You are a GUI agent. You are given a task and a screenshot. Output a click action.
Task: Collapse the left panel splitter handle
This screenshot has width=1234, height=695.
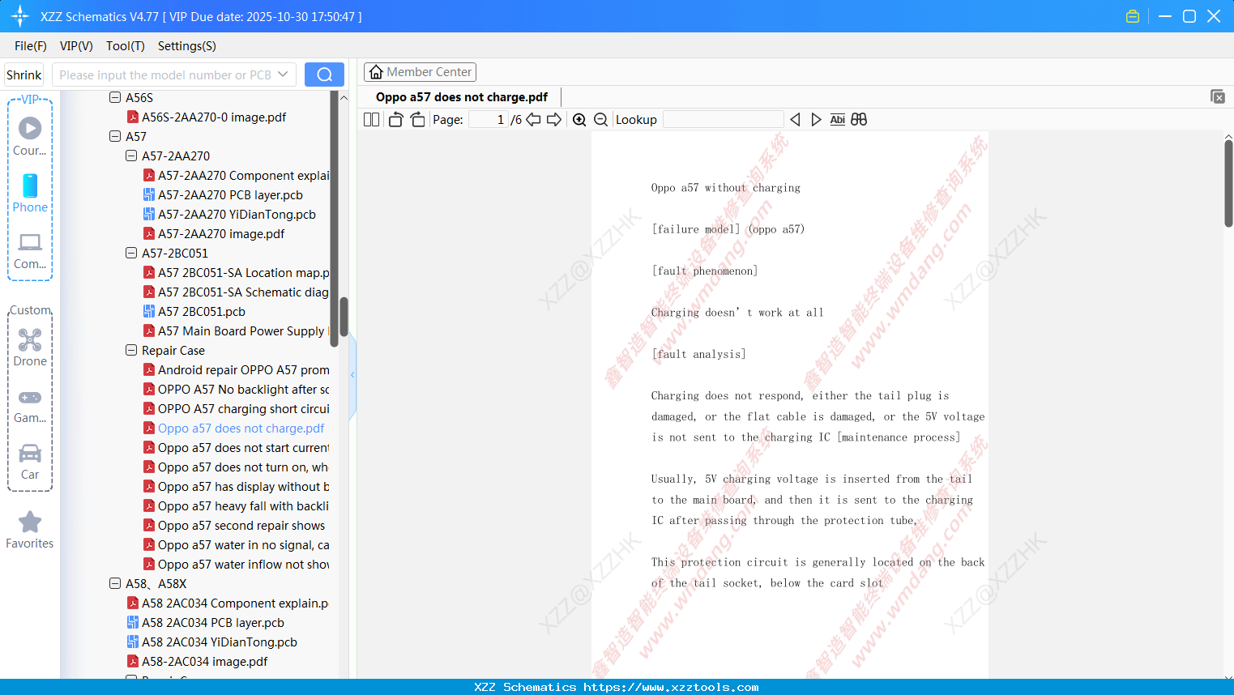[x=352, y=375]
